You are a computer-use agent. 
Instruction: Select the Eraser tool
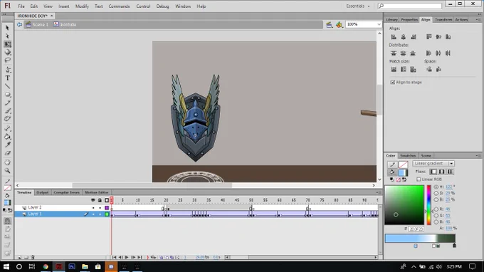point(7,153)
